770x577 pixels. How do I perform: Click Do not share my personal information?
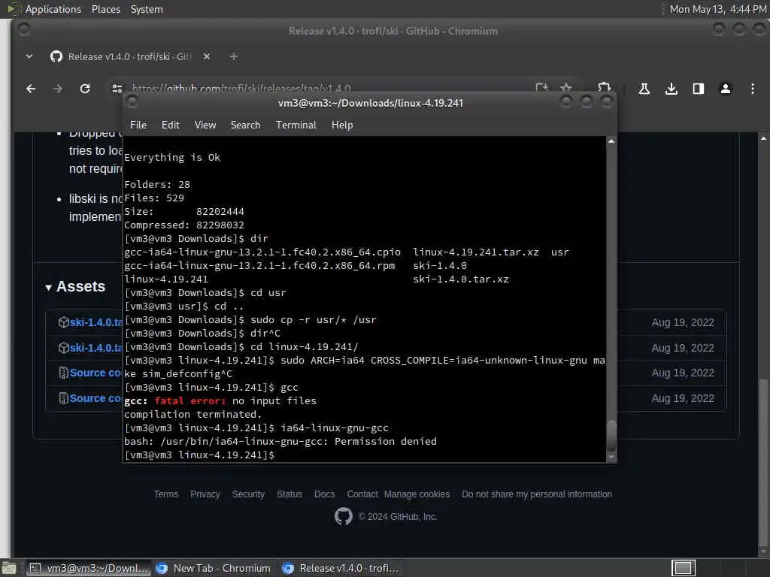coord(537,494)
